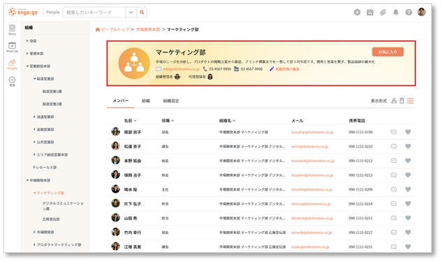Screen dimensions: 441x262
Task: Open chat for the 090-1111-0212 row
Action: coord(393,161)
